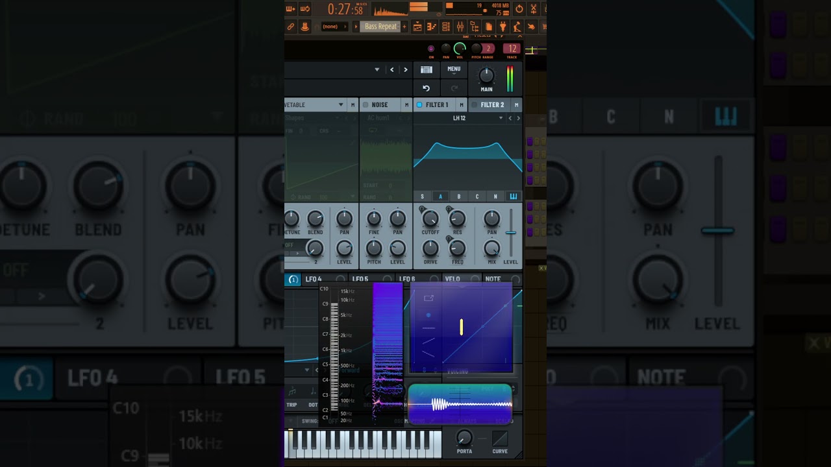Open the Playlist view icon
This screenshot has width=831, height=467.
pyautogui.click(x=417, y=27)
